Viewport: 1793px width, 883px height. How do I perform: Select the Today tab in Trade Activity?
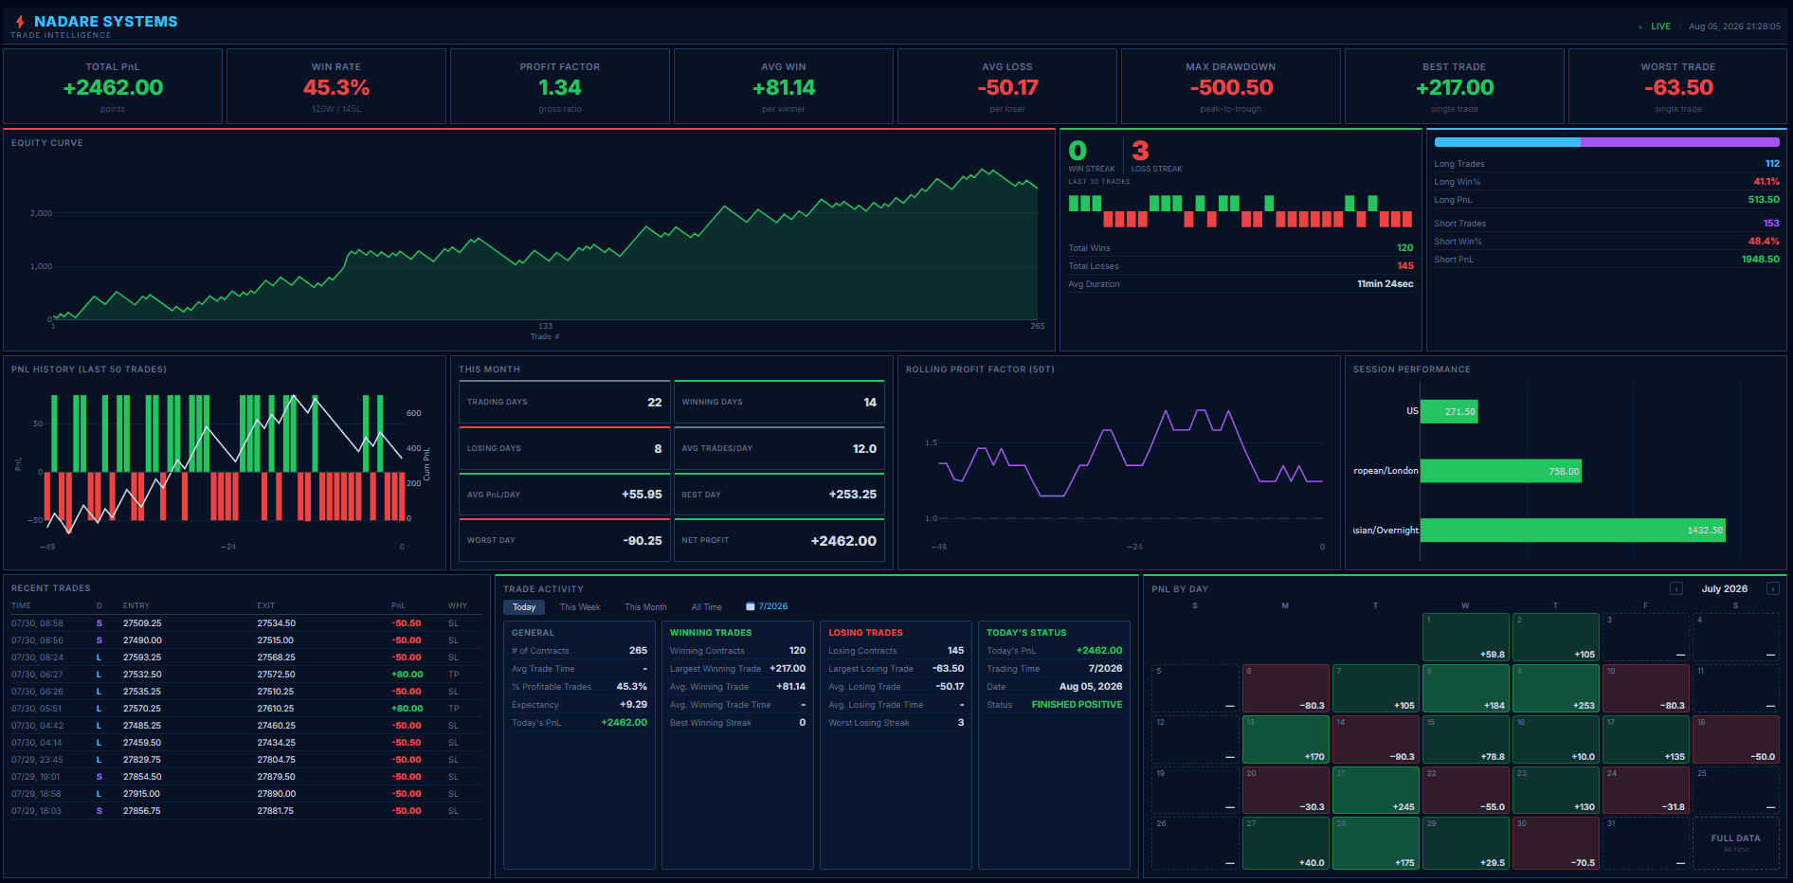524,607
